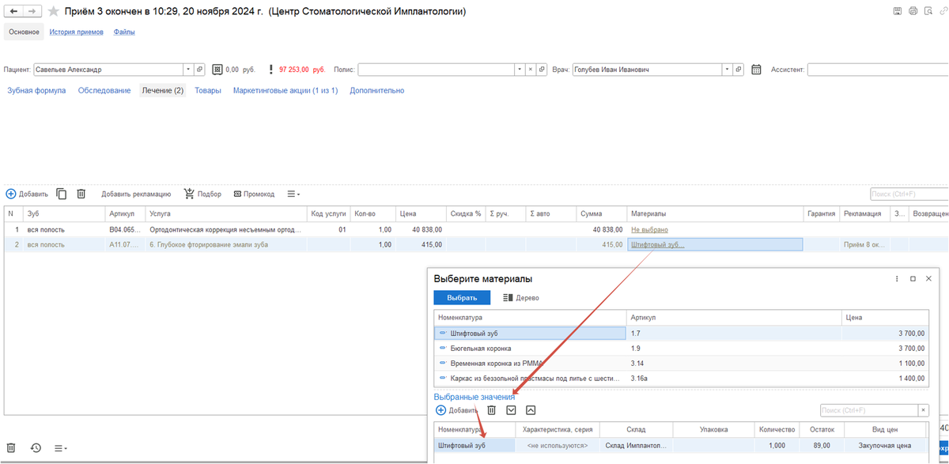This screenshot has height=464, width=949.
Task: Click Добавить рекламацию button
Action: coord(136,194)
